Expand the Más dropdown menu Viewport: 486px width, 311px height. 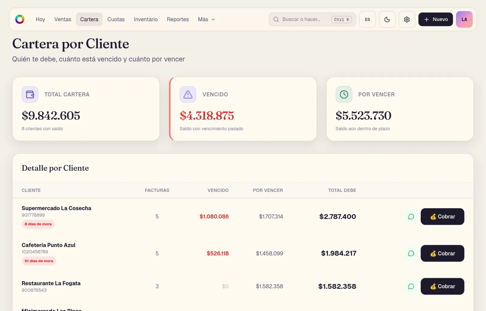click(206, 19)
